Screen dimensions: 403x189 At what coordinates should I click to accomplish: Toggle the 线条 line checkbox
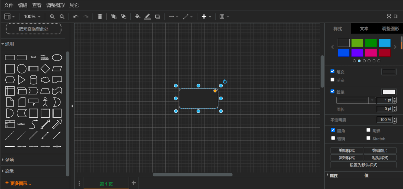click(332, 91)
